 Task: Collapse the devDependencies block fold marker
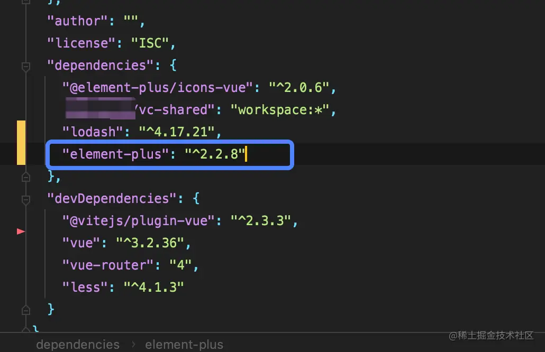coord(26,200)
